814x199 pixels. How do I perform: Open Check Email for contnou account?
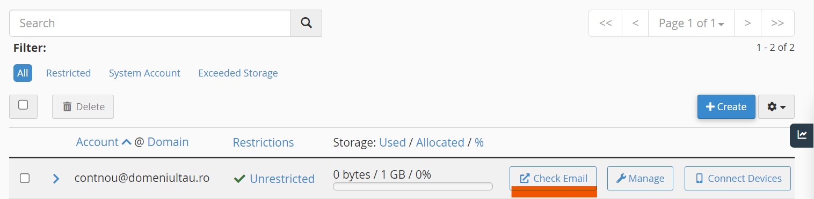[x=553, y=178]
